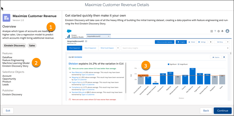
Task: Click the Back button
Action: [206, 111]
